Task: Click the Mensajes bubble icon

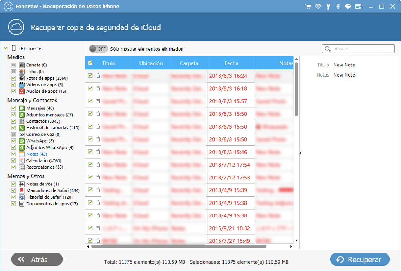Action: [x=22, y=108]
